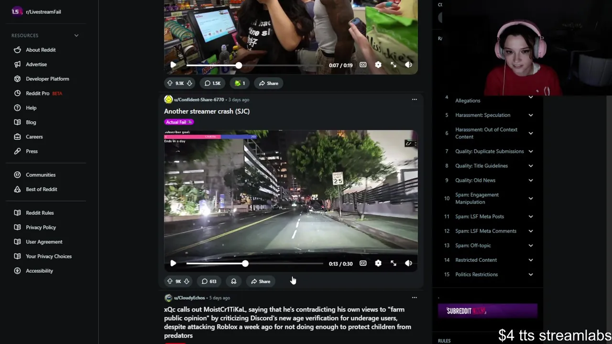The image size is (612, 344).
Task: Toggle captions on the top video
Action: coord(363,65)
